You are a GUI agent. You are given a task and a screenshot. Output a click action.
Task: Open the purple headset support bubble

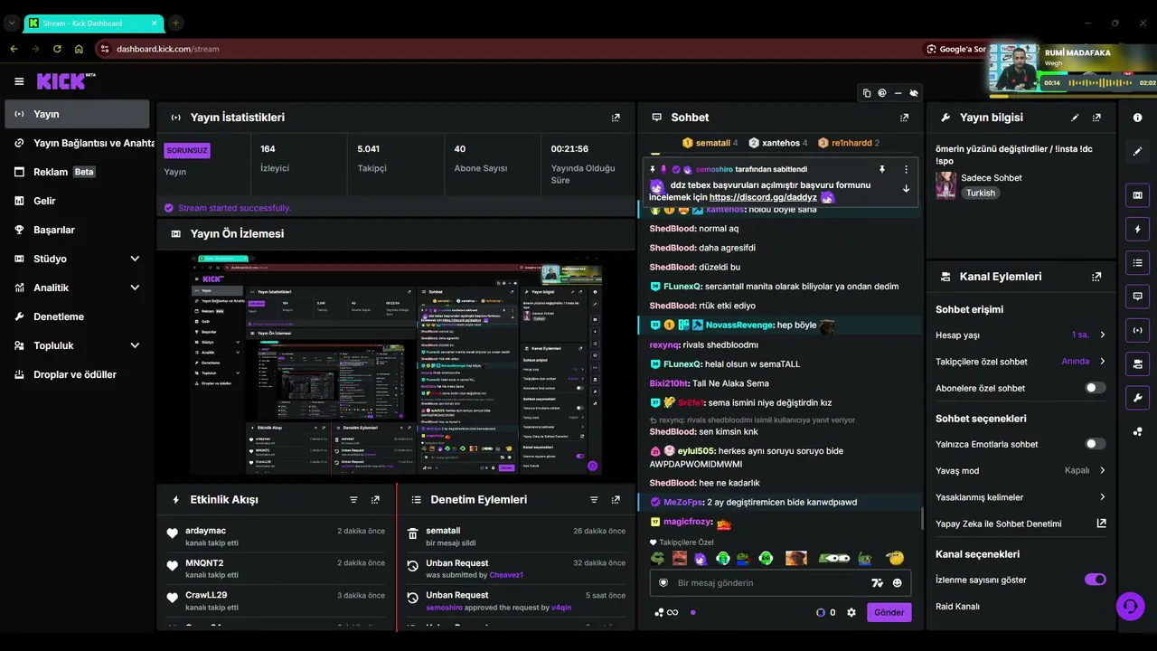pos(1130,606)
